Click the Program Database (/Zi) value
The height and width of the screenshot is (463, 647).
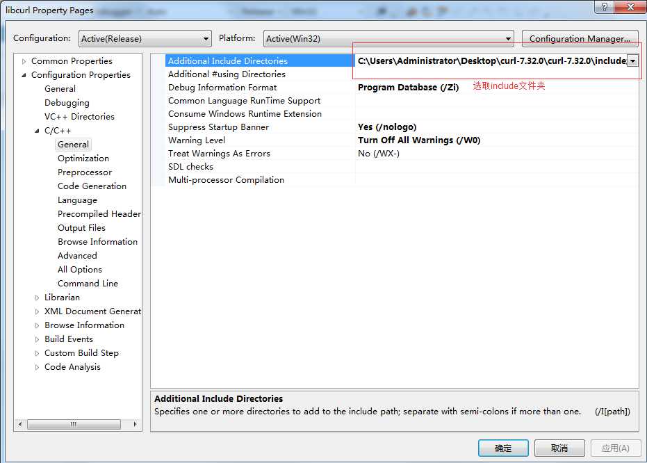pyautogui.click(x=408, y=88)
